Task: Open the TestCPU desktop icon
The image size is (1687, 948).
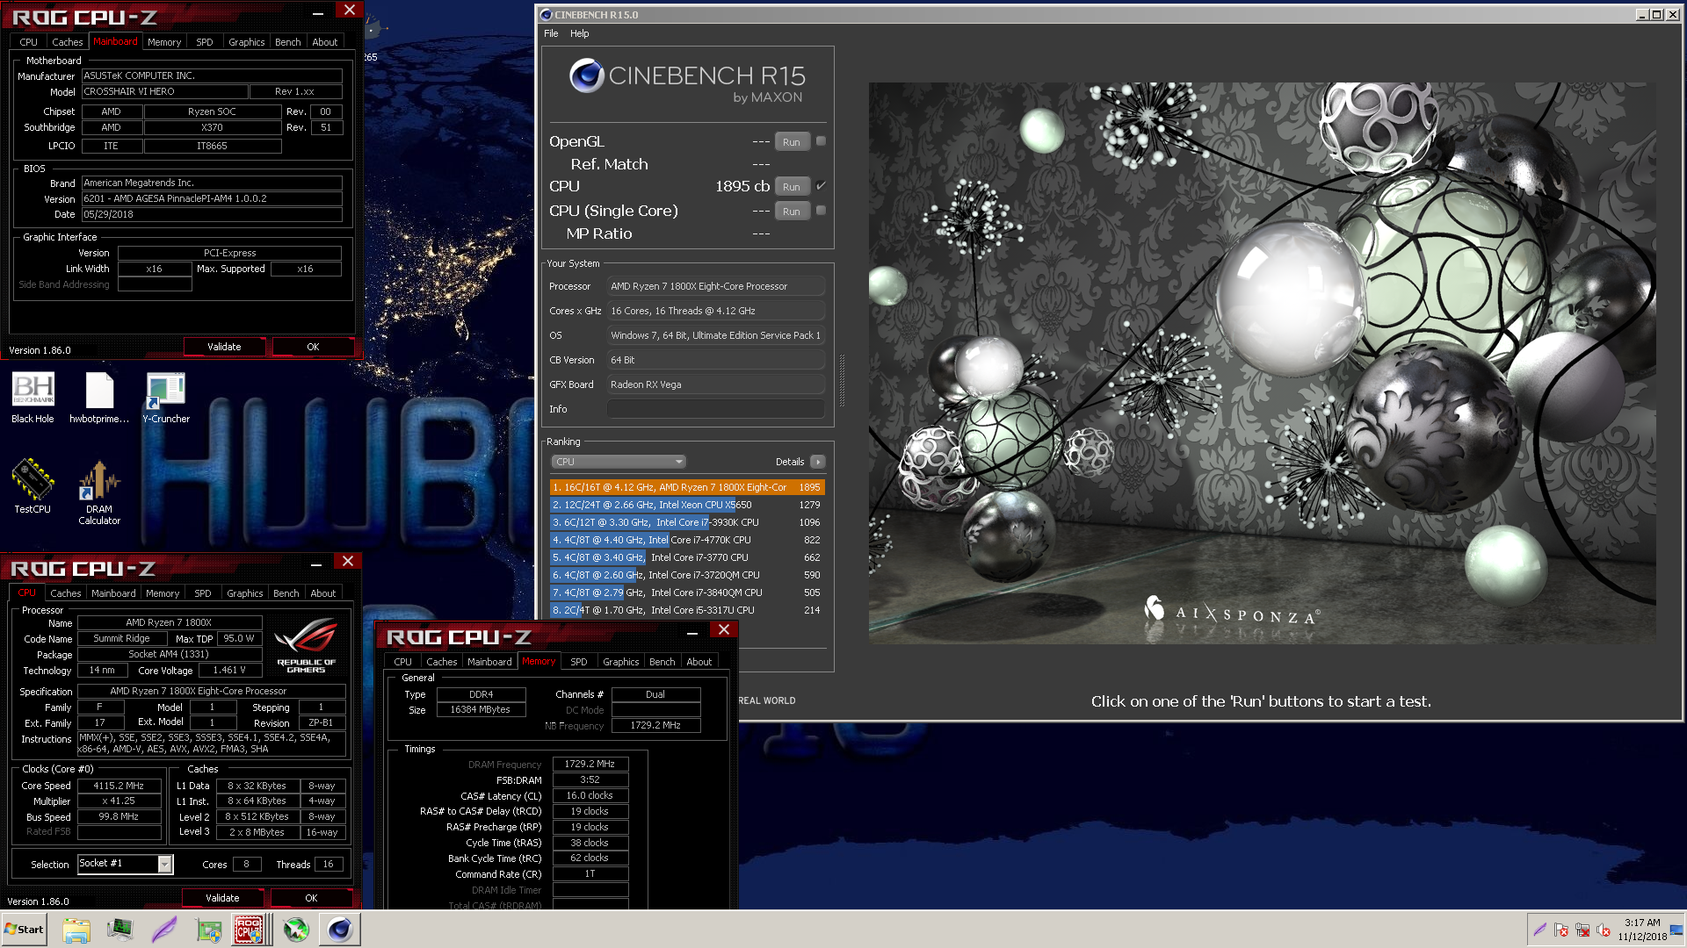Action: click(33, 485)
